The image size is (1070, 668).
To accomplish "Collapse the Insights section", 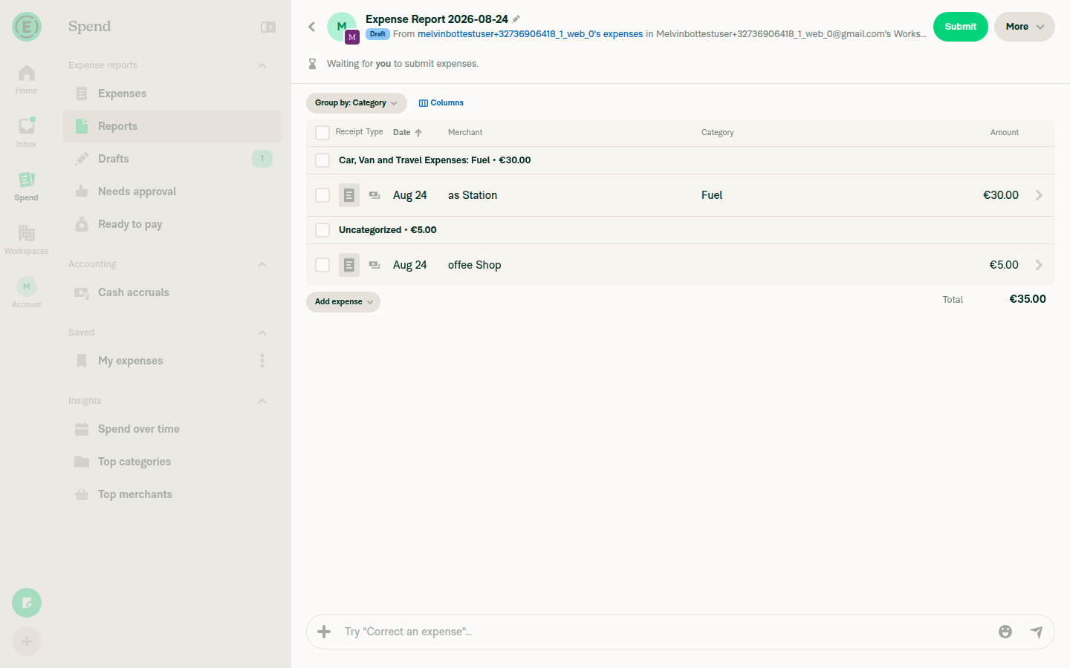I will coord(262,401).
